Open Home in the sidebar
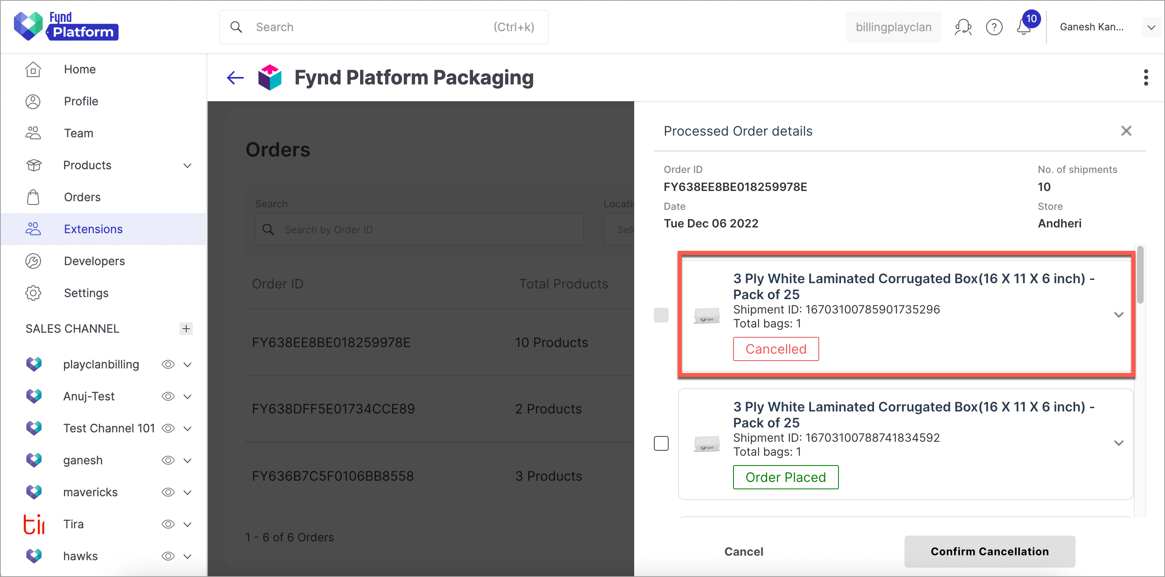 click(103, 70)
